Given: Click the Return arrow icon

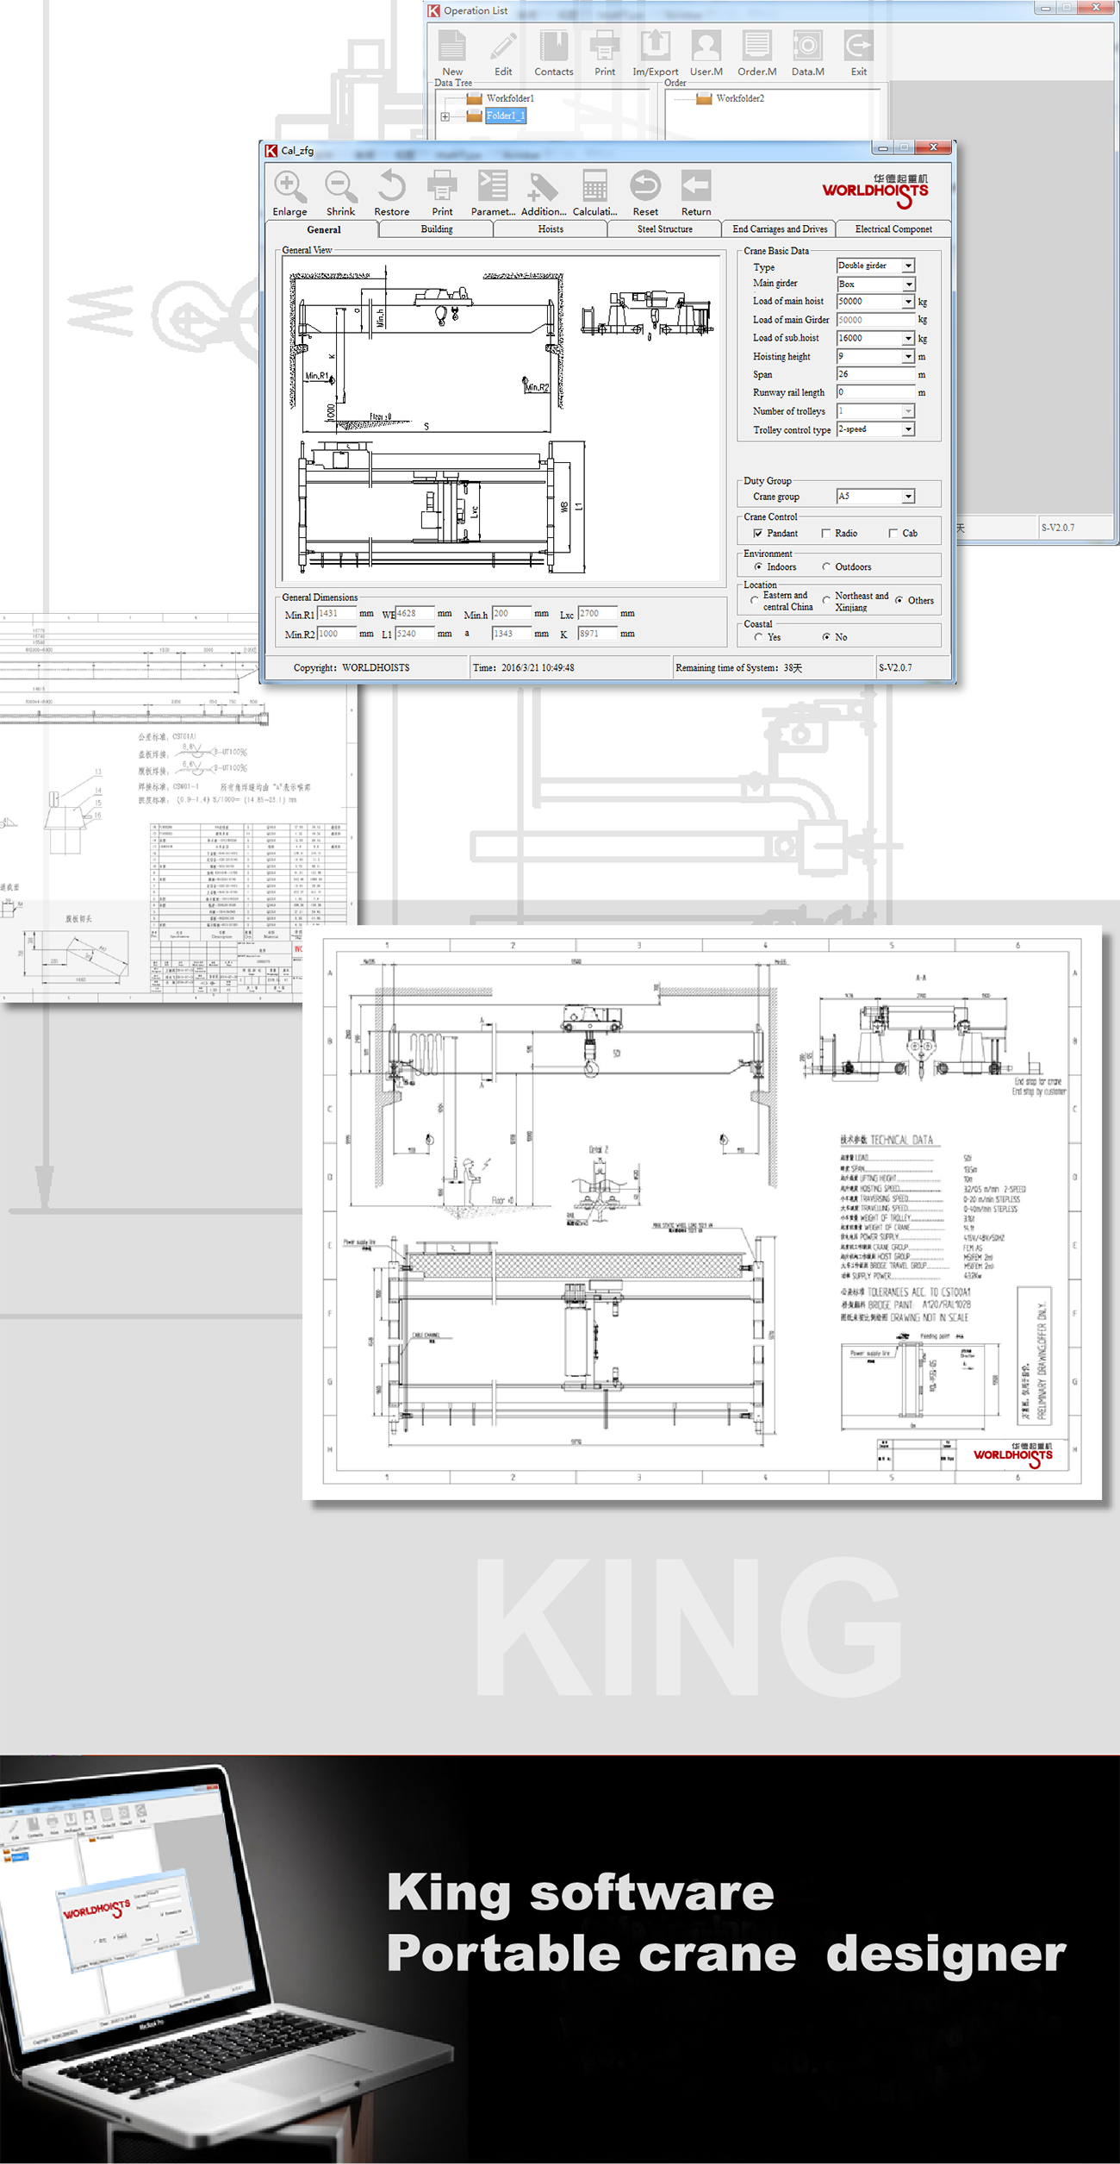Looking at the screenshot, I should (696, 186).
